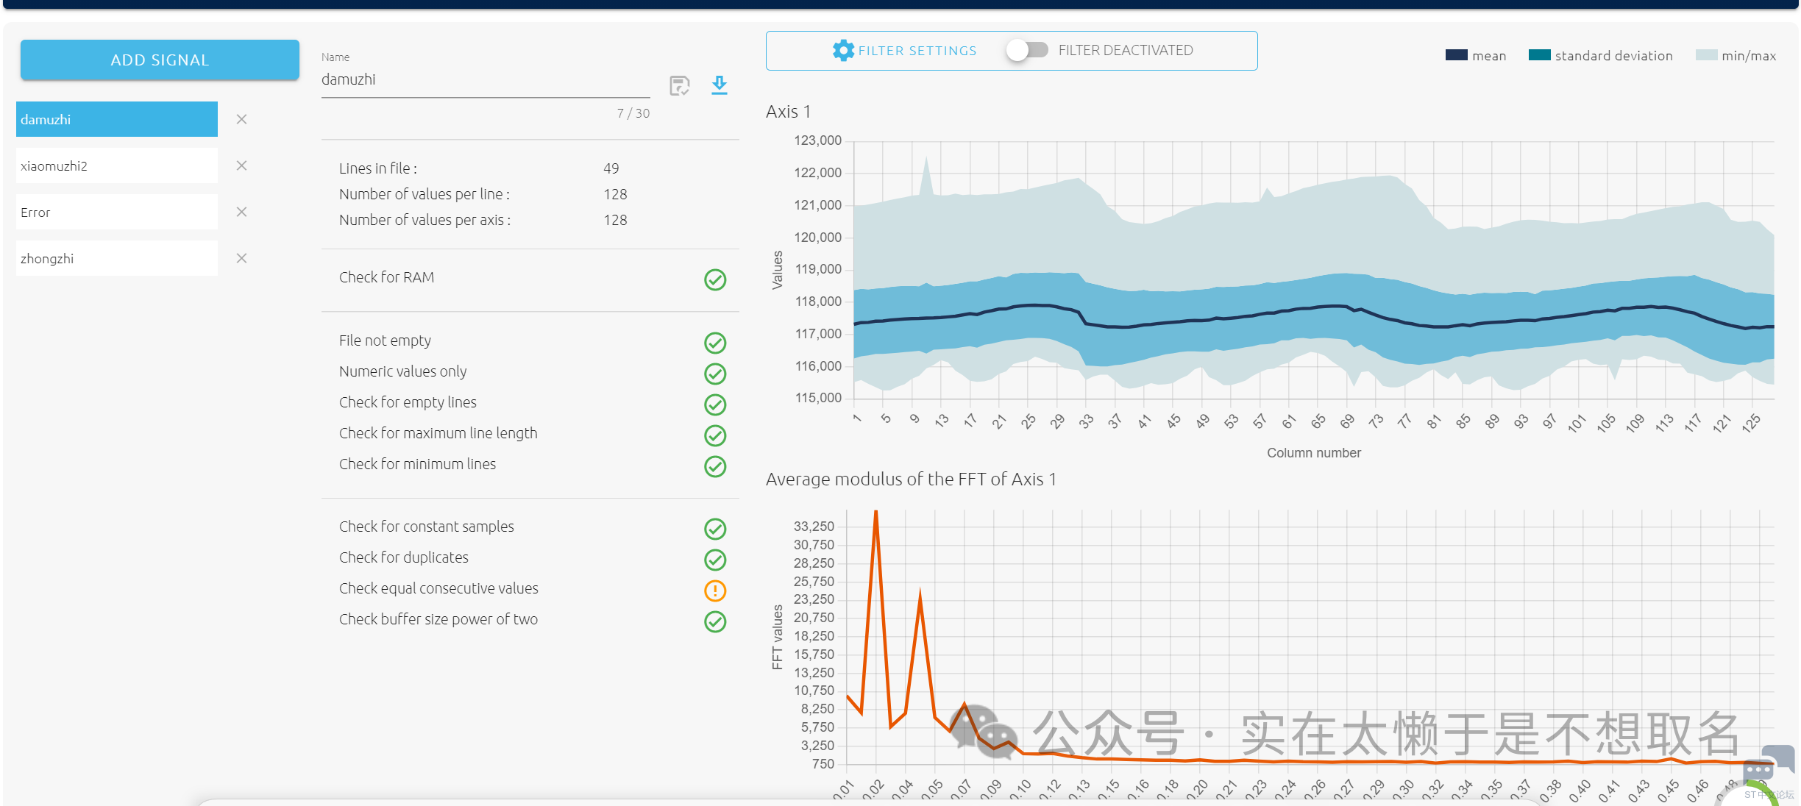The height and width of the screenshot is (806, 1801).
Task: Toggle the mean legend swatch
Action: [x=1457, y=55]
